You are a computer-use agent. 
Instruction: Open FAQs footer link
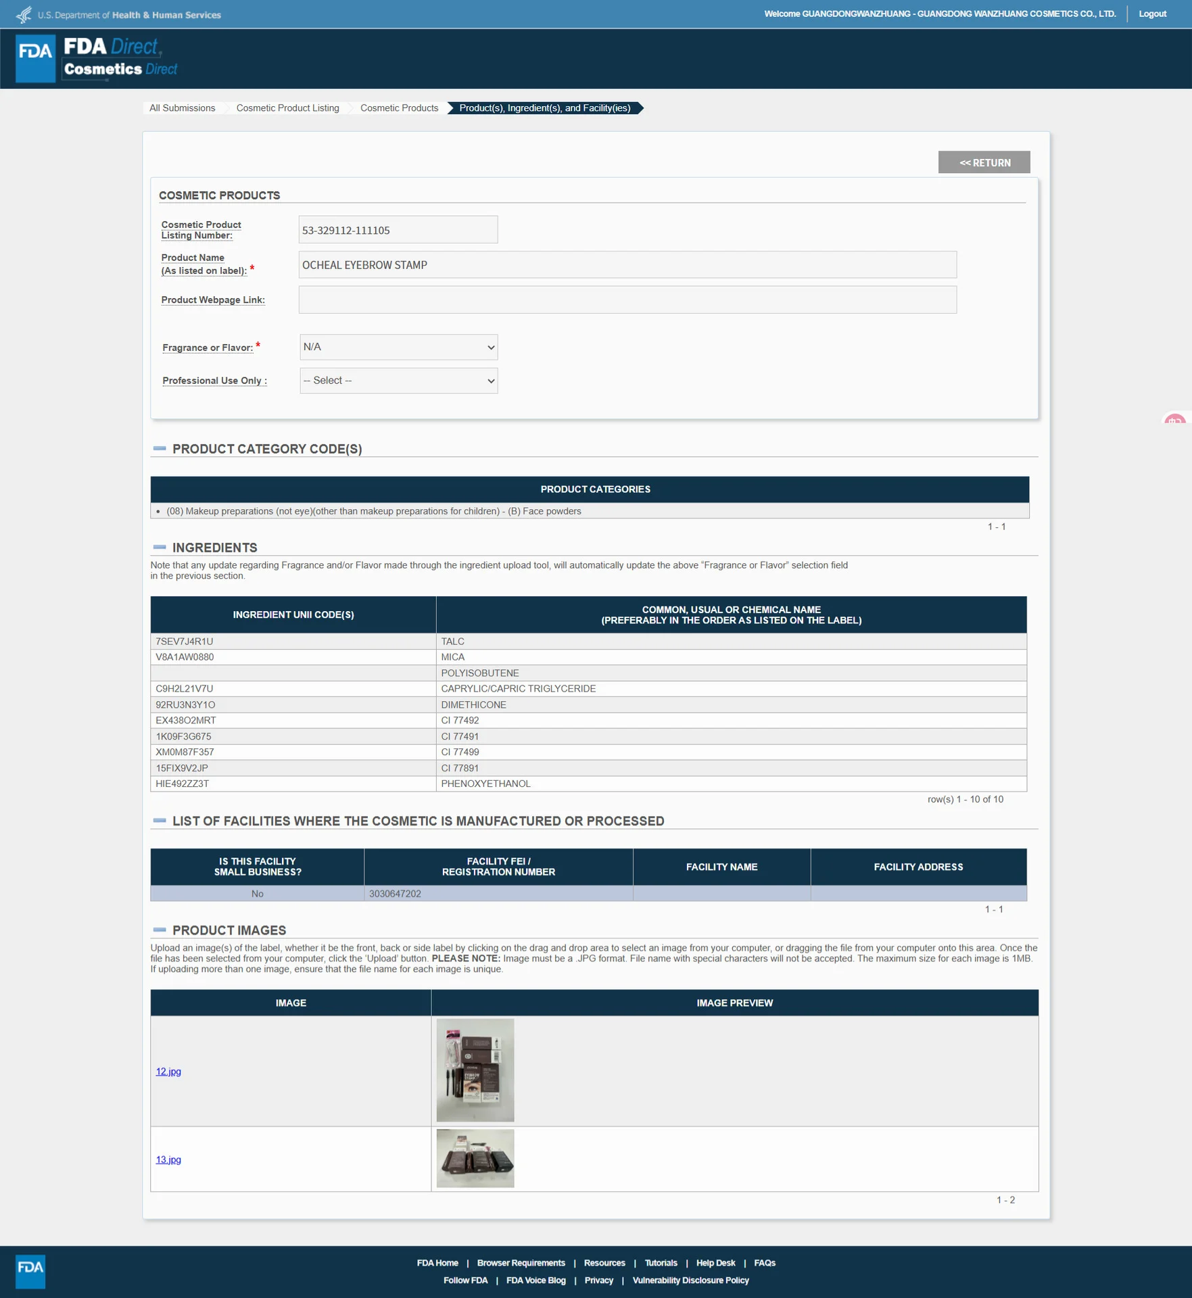point(765,1263)
